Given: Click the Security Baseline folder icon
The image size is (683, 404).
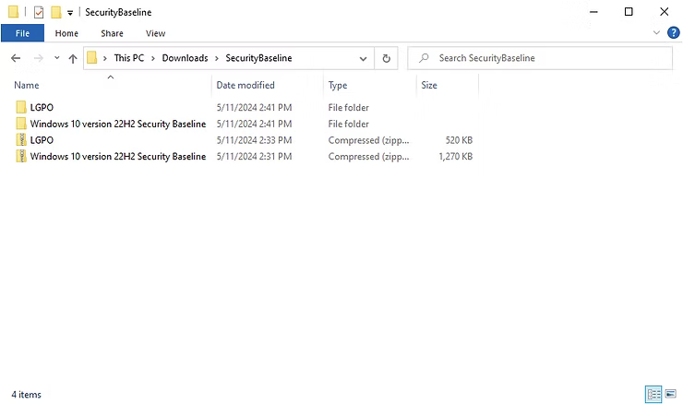Looking at the screenshot, I should pyautogui.click(x=21, y=124).
